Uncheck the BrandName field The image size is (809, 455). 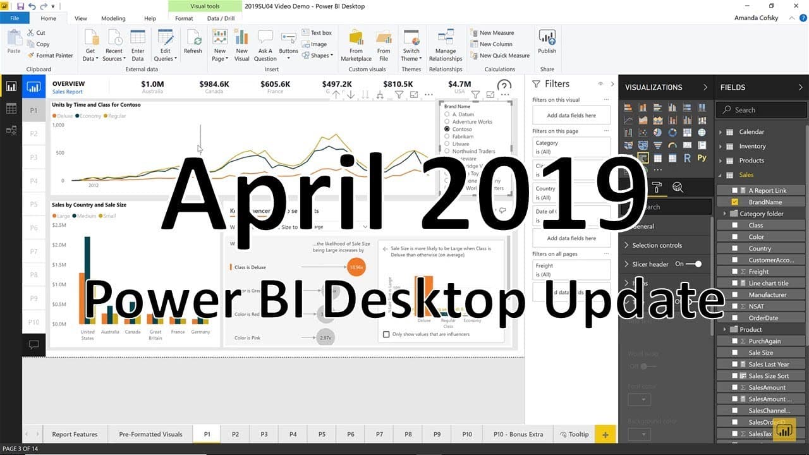(x=734, y=202)
